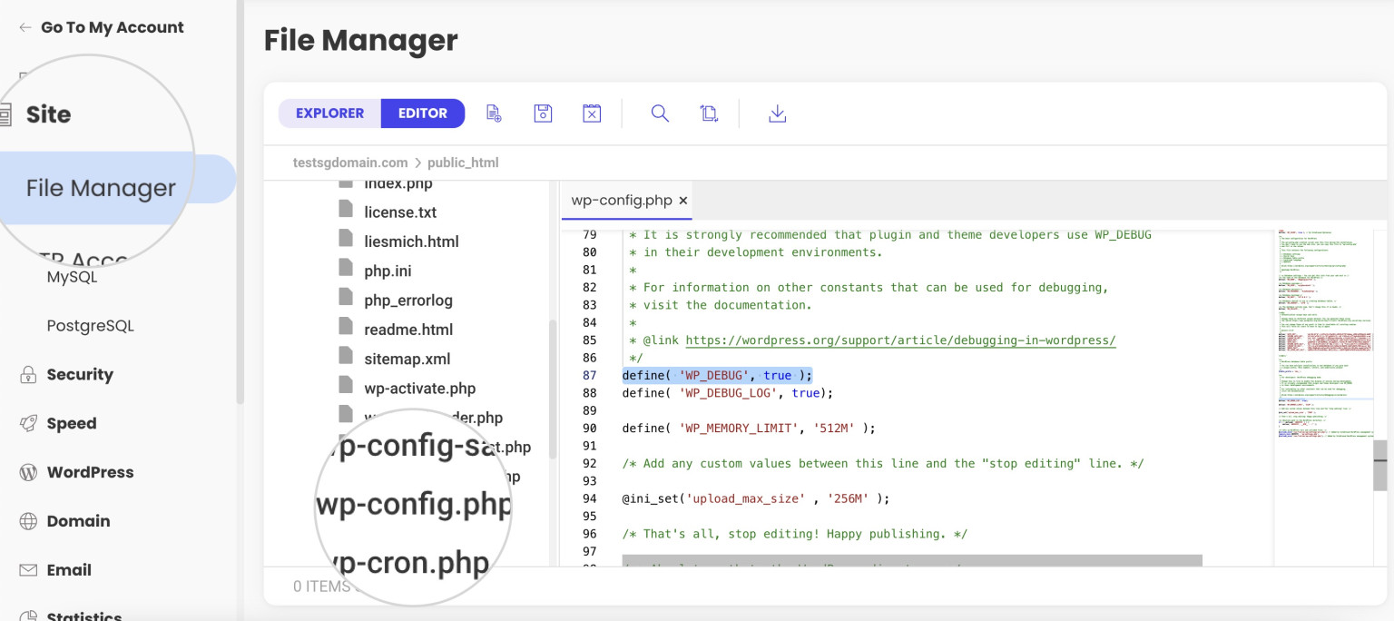Screen dimensions: 1394x621
Task: Click line number 94 in the gutter
Action: click(x=589, y=498)
